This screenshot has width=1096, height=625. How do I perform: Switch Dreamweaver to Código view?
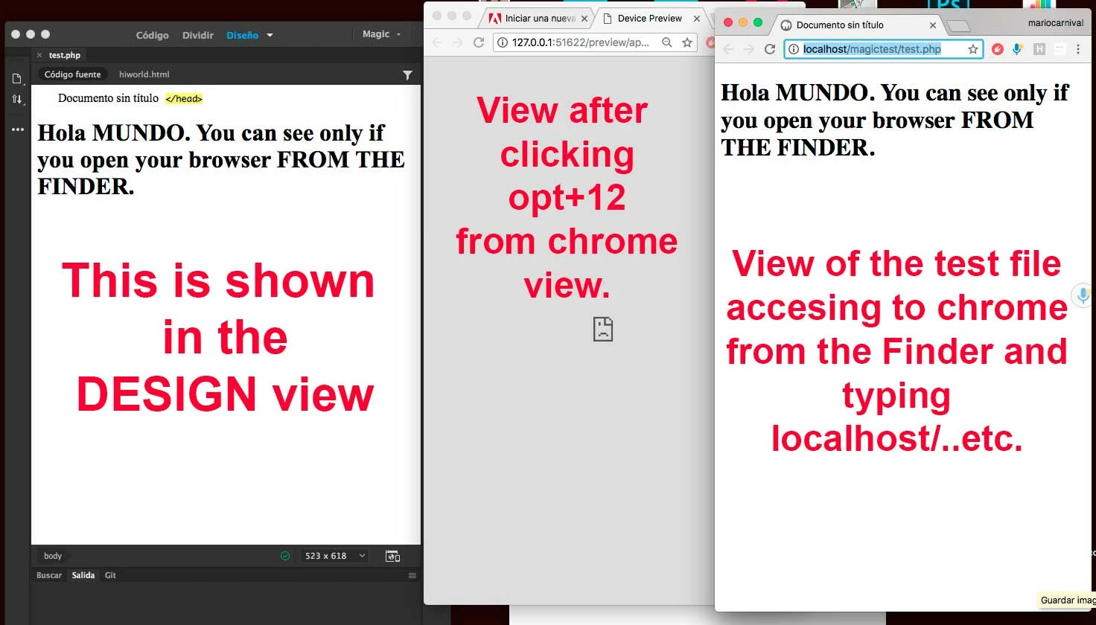pyautogui.click(x=152, y=35)
